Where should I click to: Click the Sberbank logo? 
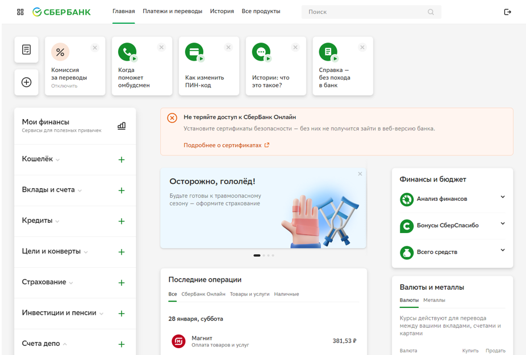[x=62, y=12]
